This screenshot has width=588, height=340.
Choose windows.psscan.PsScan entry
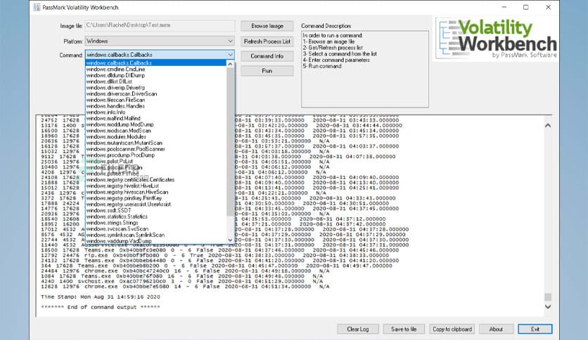[x=155, y=167]
